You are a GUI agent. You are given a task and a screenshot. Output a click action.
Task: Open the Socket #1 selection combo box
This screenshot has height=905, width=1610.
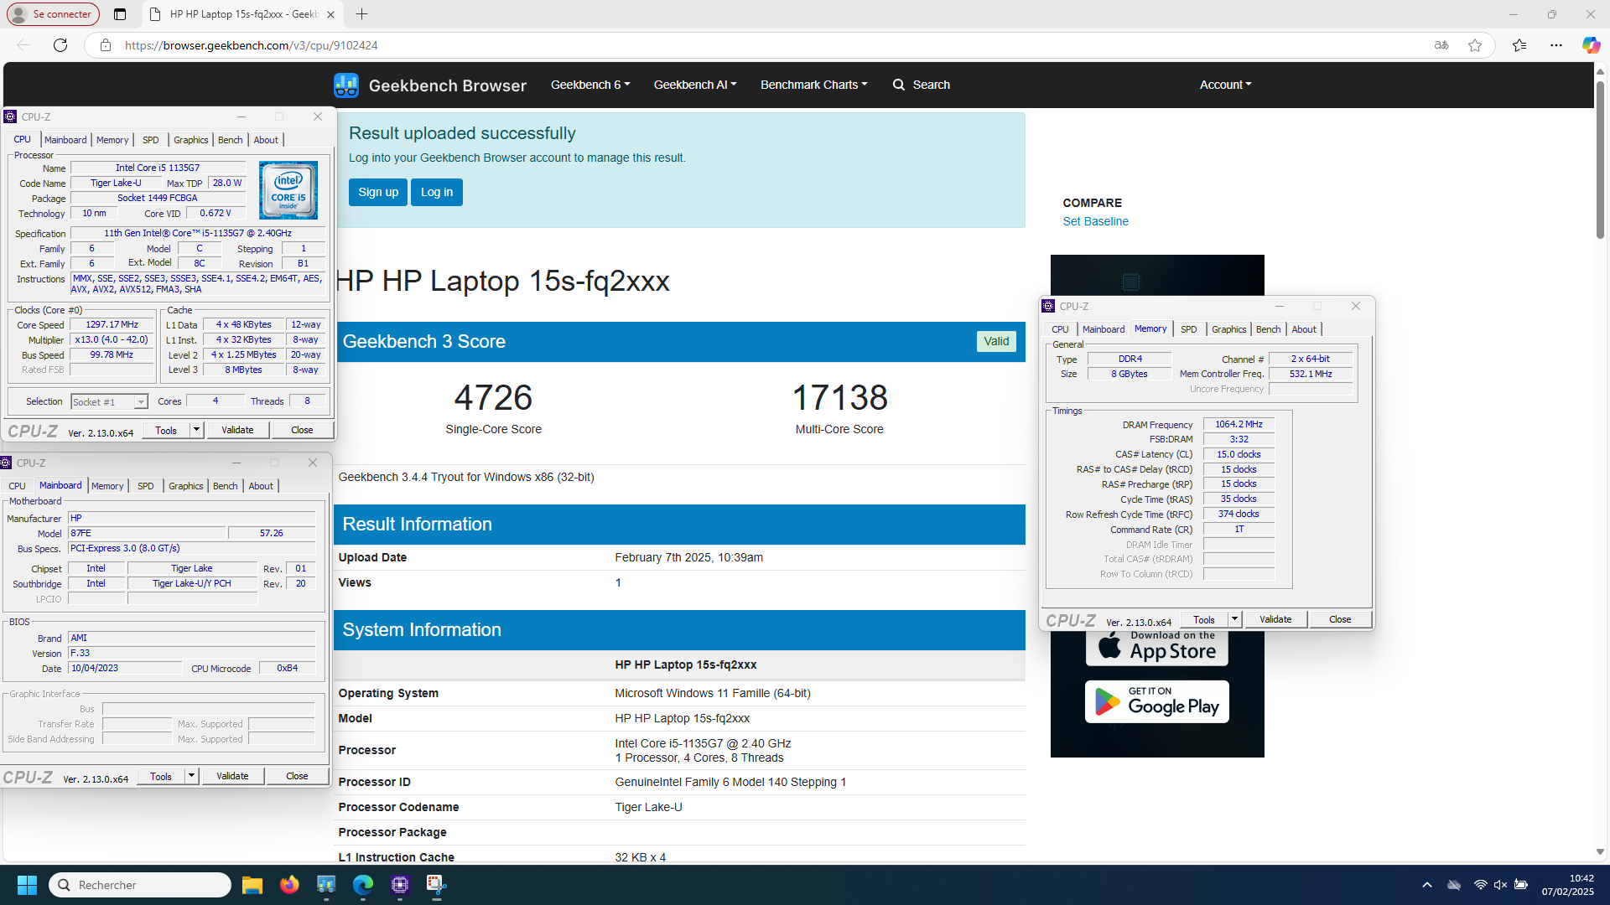click(x=109, y=401)
